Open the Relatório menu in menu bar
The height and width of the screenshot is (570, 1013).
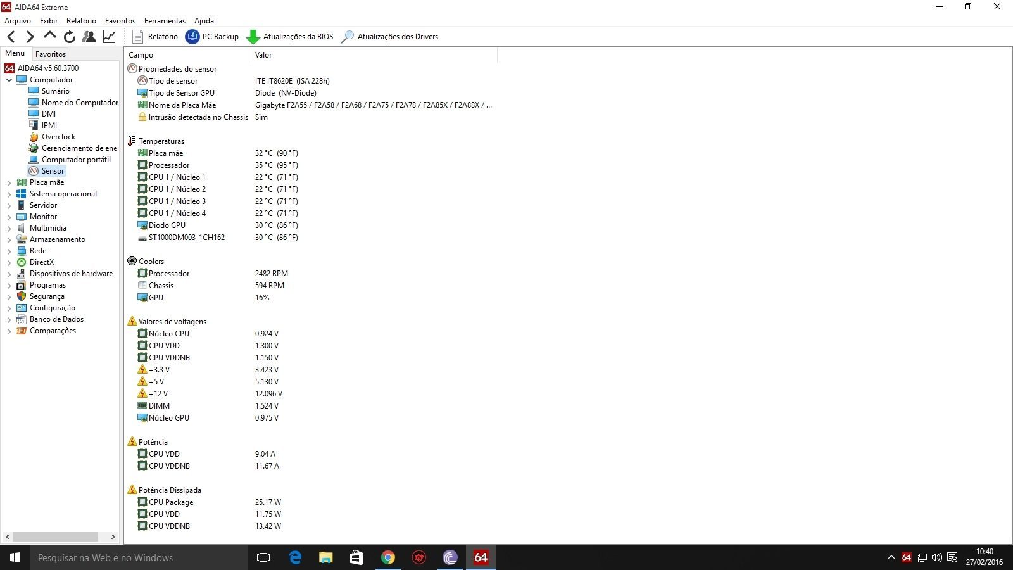pos(81,21)
